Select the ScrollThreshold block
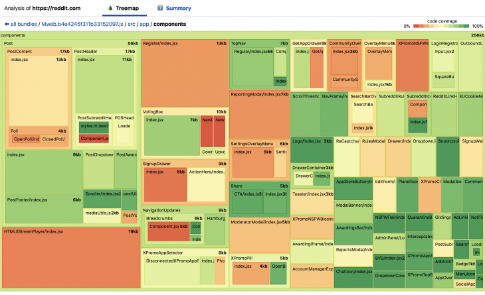Image resolution: width=485 pixels, height=295 pixels. [305, 115]
